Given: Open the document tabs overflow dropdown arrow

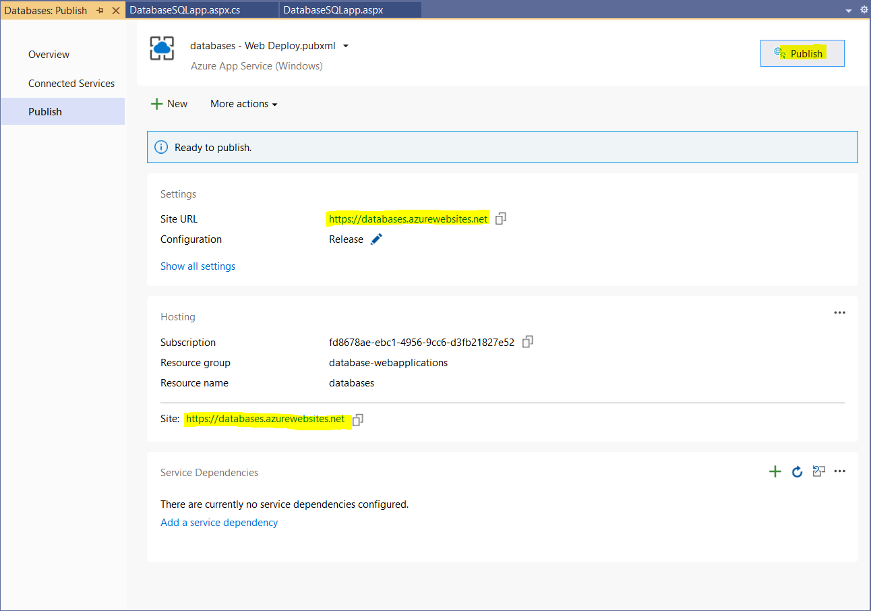Looking at the screenshot, I should (849, 11).
